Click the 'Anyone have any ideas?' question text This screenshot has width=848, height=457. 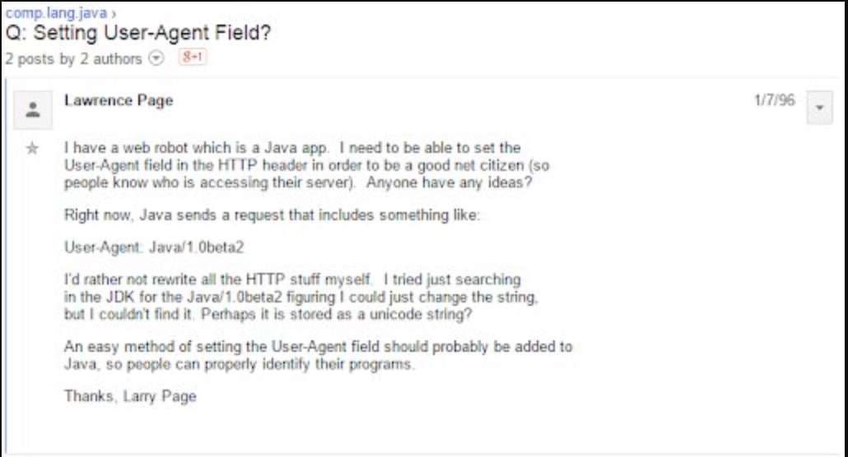449,182
